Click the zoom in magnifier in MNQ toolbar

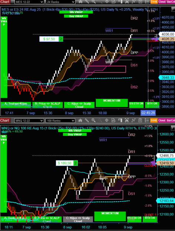tap(93, 120)
